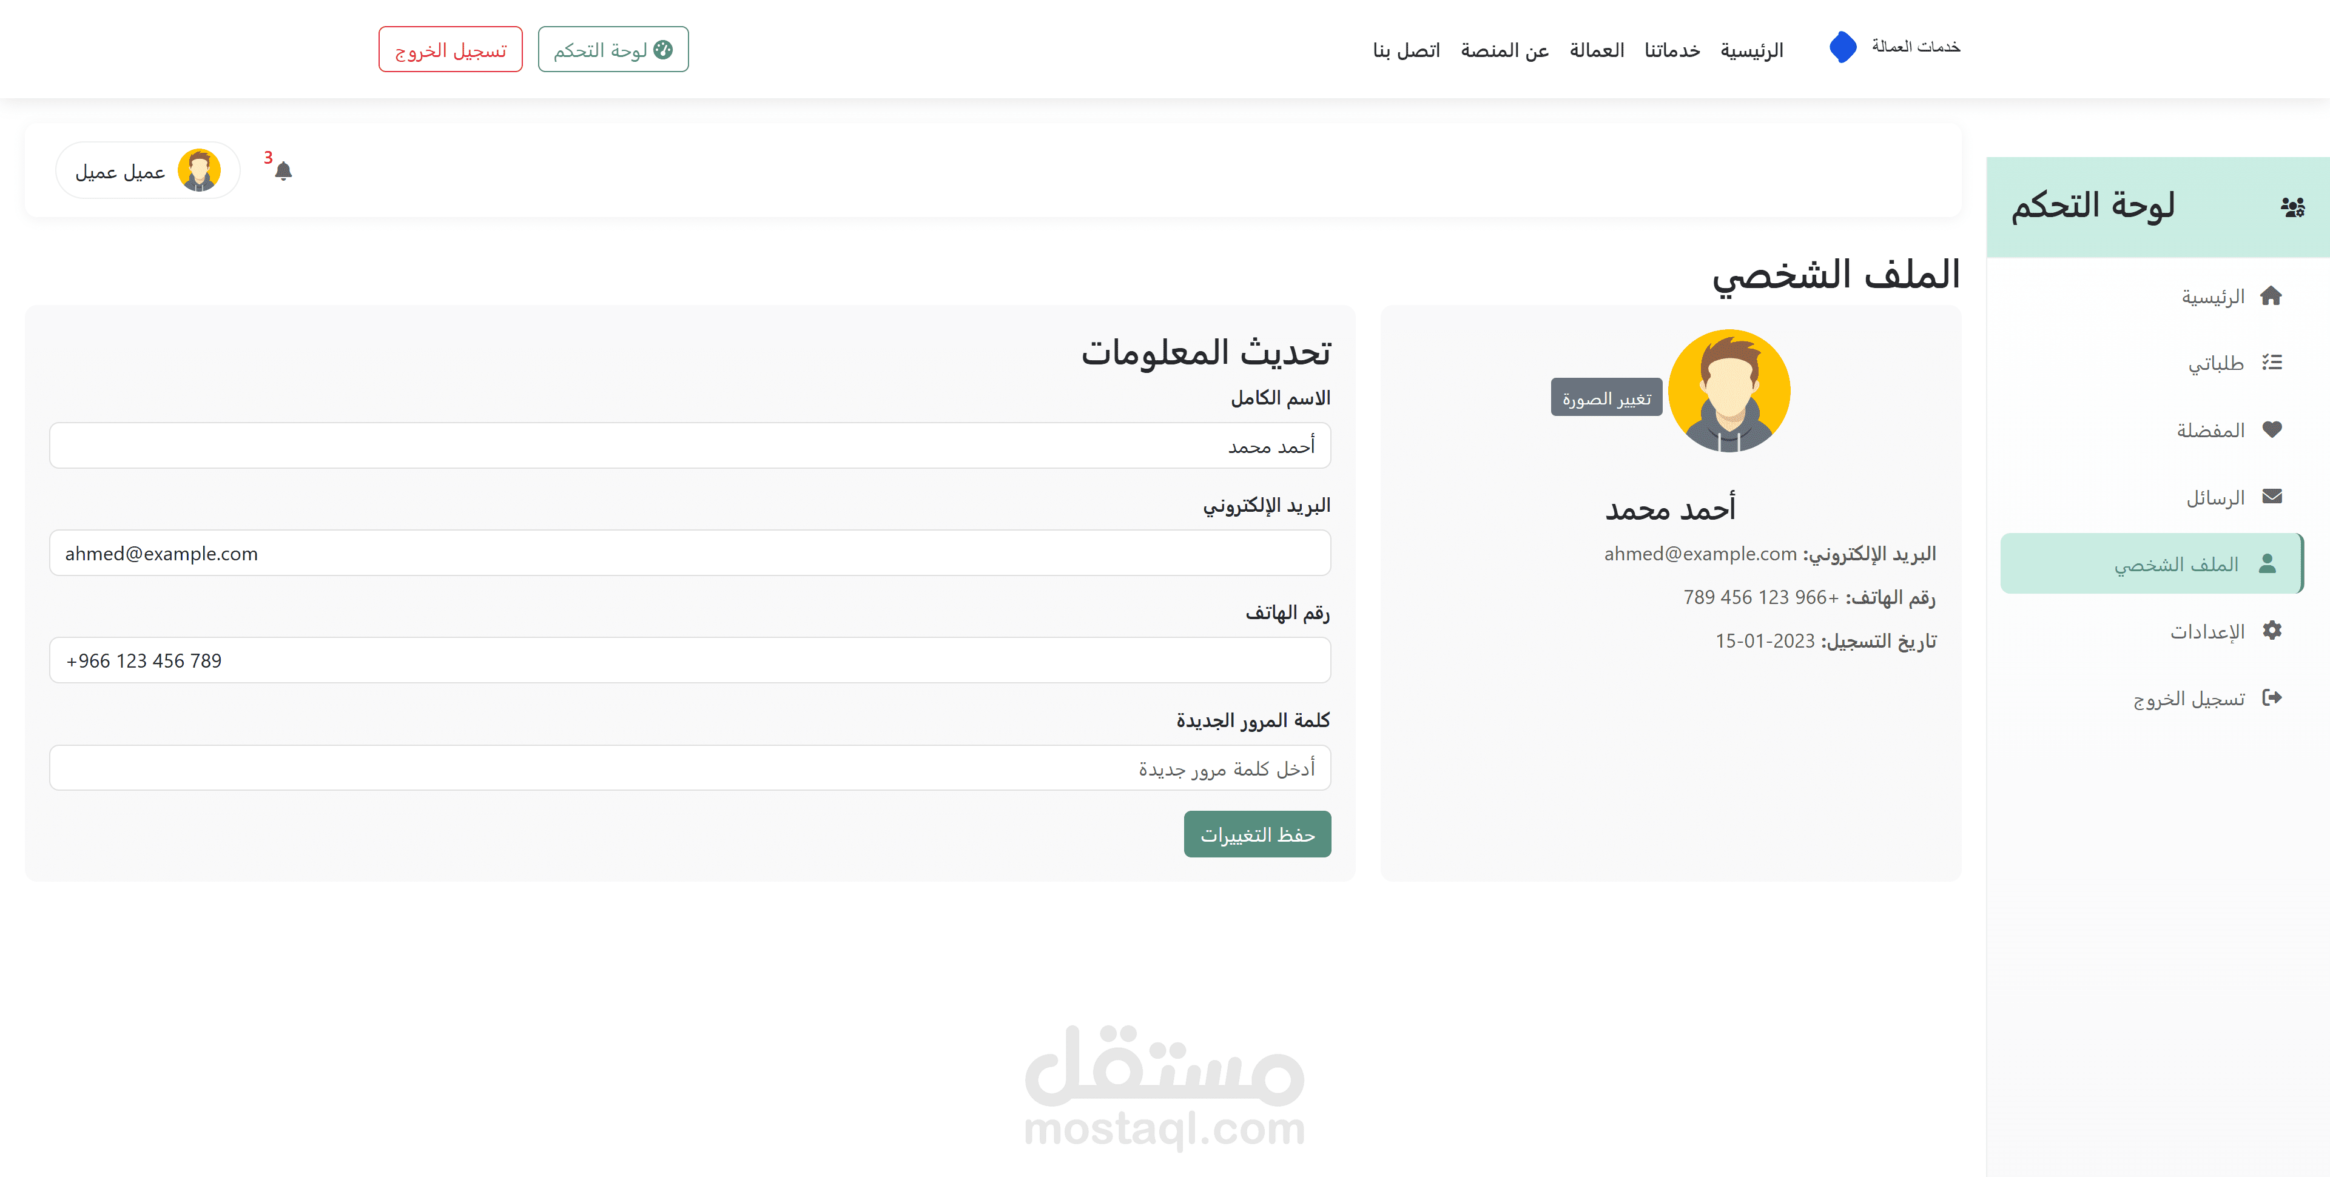Click the large profile avatar picture
Viewport: 2330px width, 1177px height.
[1728, 391]
